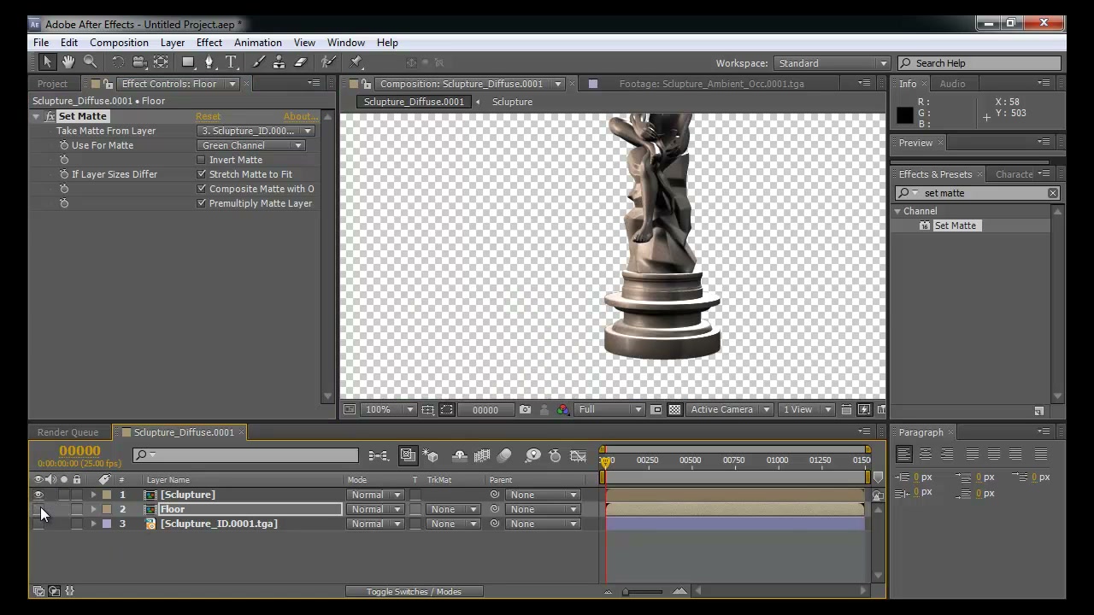Click the timeline zoom slider
Image resolution: width=1094 pixels, height=615 pixels.
[644, 591]
